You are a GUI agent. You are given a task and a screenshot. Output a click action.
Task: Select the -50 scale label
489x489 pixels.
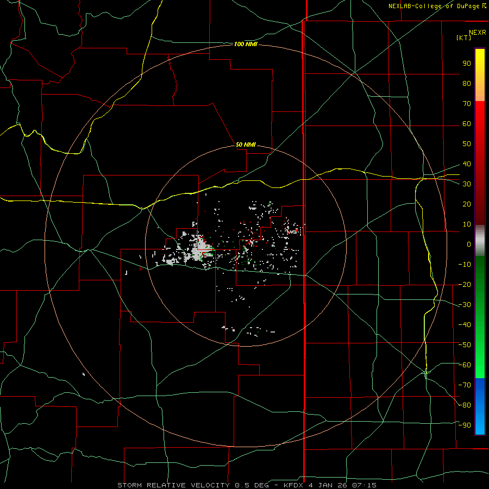pyautogui.click(x=465, y=345)
